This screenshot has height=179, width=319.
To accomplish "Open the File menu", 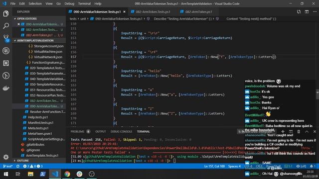I will [x=13, y=3].
